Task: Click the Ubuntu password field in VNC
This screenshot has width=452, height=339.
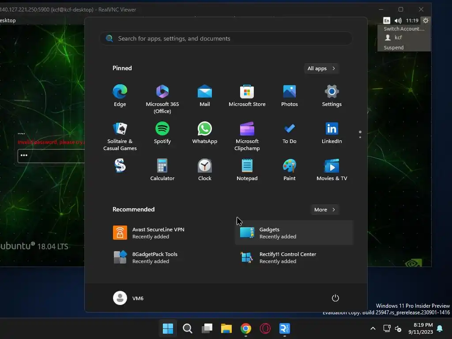Action: pyautogui.click(x=51, y=156)
